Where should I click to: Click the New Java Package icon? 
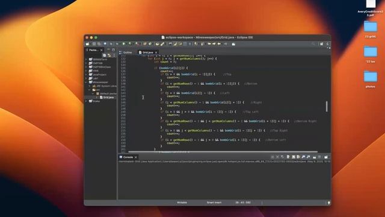(x=144, y=44)
